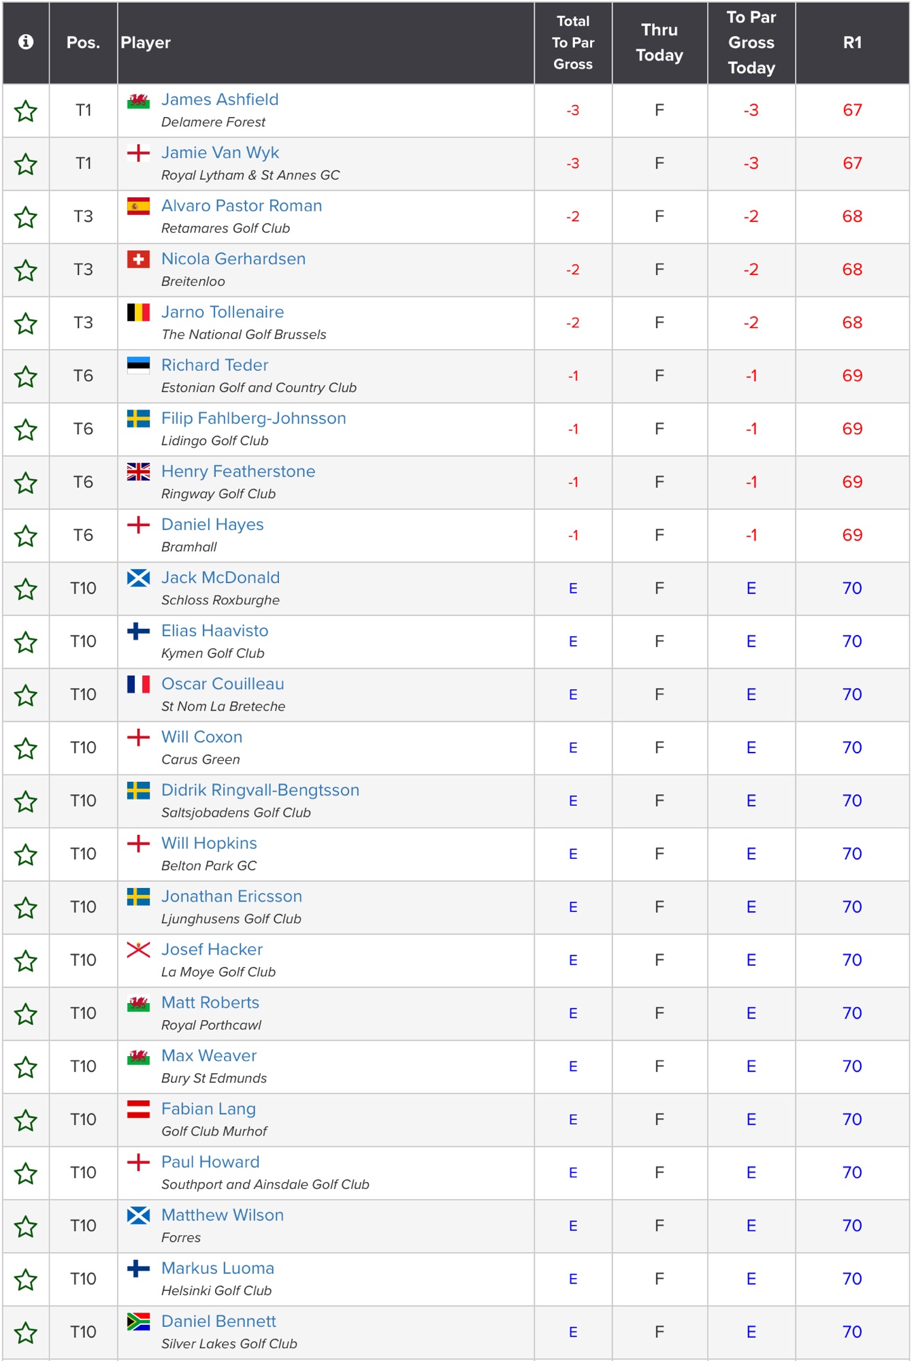Open Filip Fahlberg-Johnsson's player profile
Screen dimensions: 914x1361
point(253,419)
